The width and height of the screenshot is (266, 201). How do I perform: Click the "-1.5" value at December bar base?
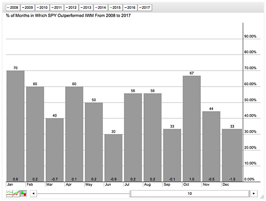click(x=232, y=179)
